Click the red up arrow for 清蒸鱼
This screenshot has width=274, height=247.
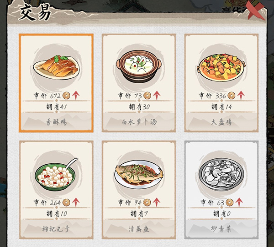pos(157,202)
